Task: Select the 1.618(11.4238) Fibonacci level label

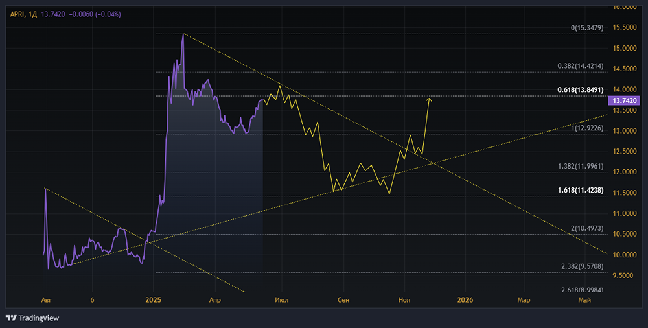Action: (x=580, y=191)
